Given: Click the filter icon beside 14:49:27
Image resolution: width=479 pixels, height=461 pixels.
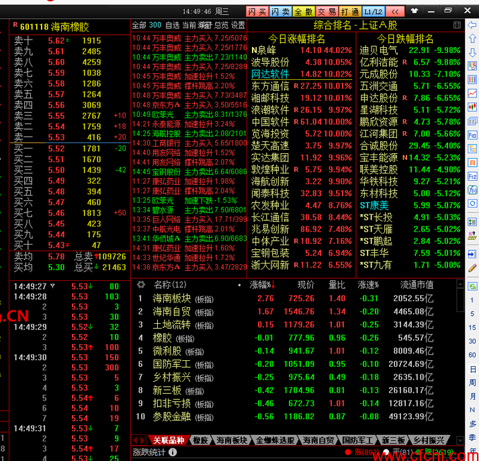Looking at the screenshot, I should pyautogui.click(x=52, y=286).
